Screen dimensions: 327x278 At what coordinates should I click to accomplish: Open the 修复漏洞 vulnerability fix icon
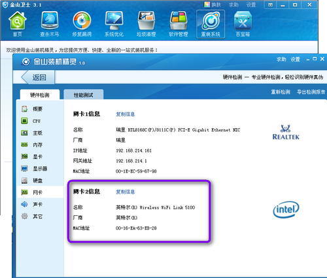point(82,24)
